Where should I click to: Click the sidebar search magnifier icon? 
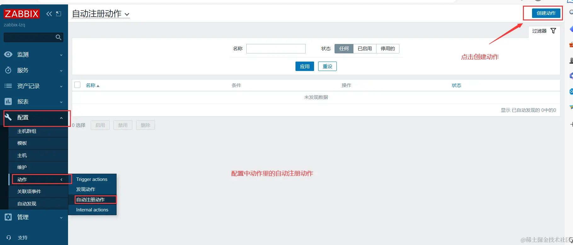(x=58, y=37)
